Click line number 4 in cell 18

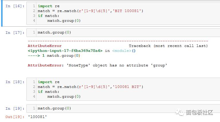coord(34,97)
